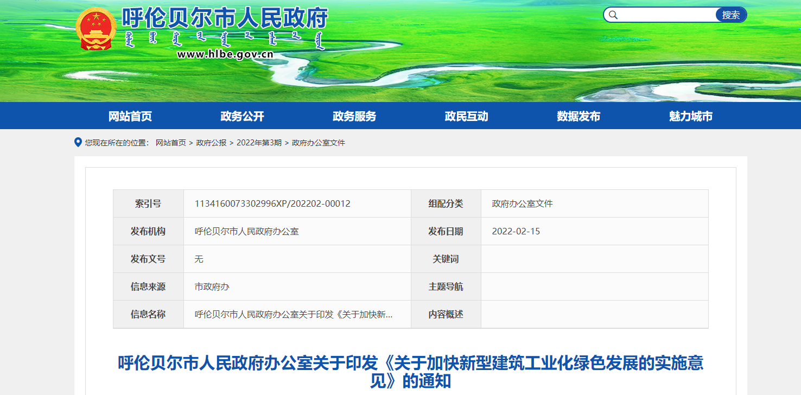Click the truncated 信息名称 value text
This screenshot has height=395, width=801.
[x=293, y=314]
